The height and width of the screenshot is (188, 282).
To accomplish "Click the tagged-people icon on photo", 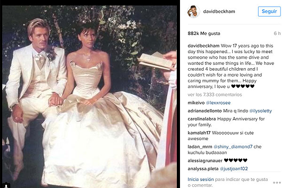I will (7, 186).
